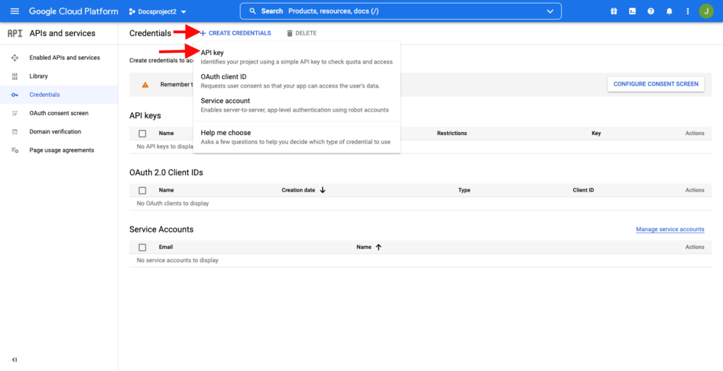
Task: Tick the Service Accounts select-all checkbox
Action: click(143, 247)
